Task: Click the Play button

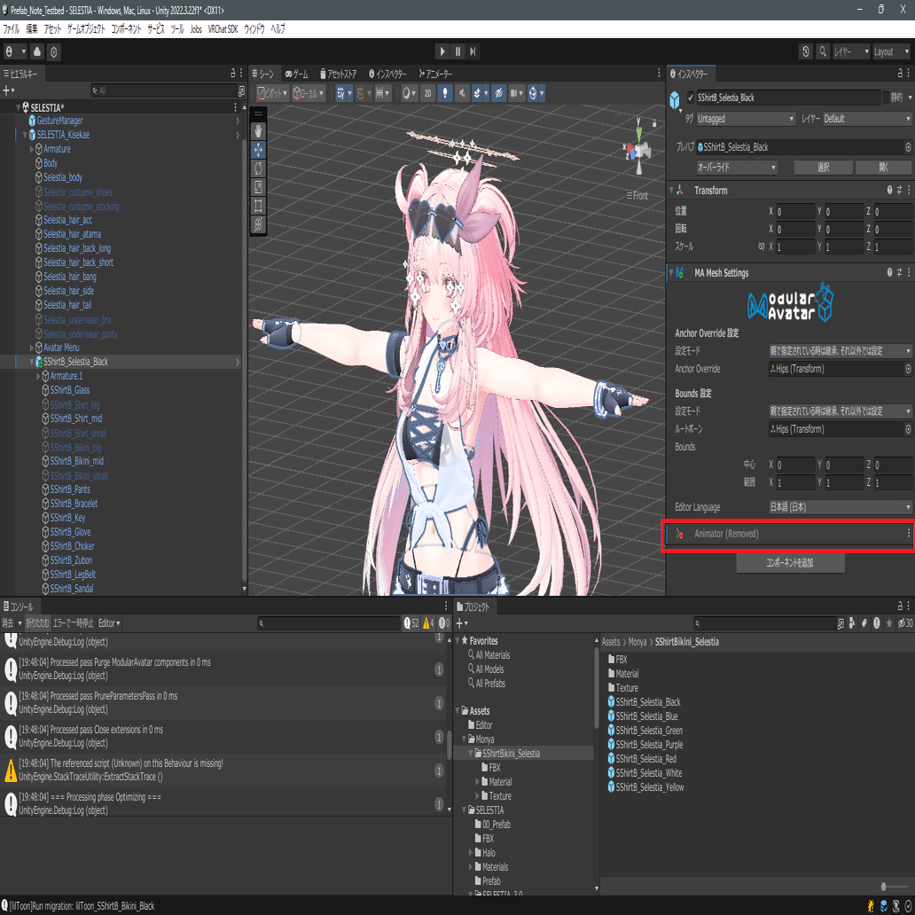Action: point(442,51)
